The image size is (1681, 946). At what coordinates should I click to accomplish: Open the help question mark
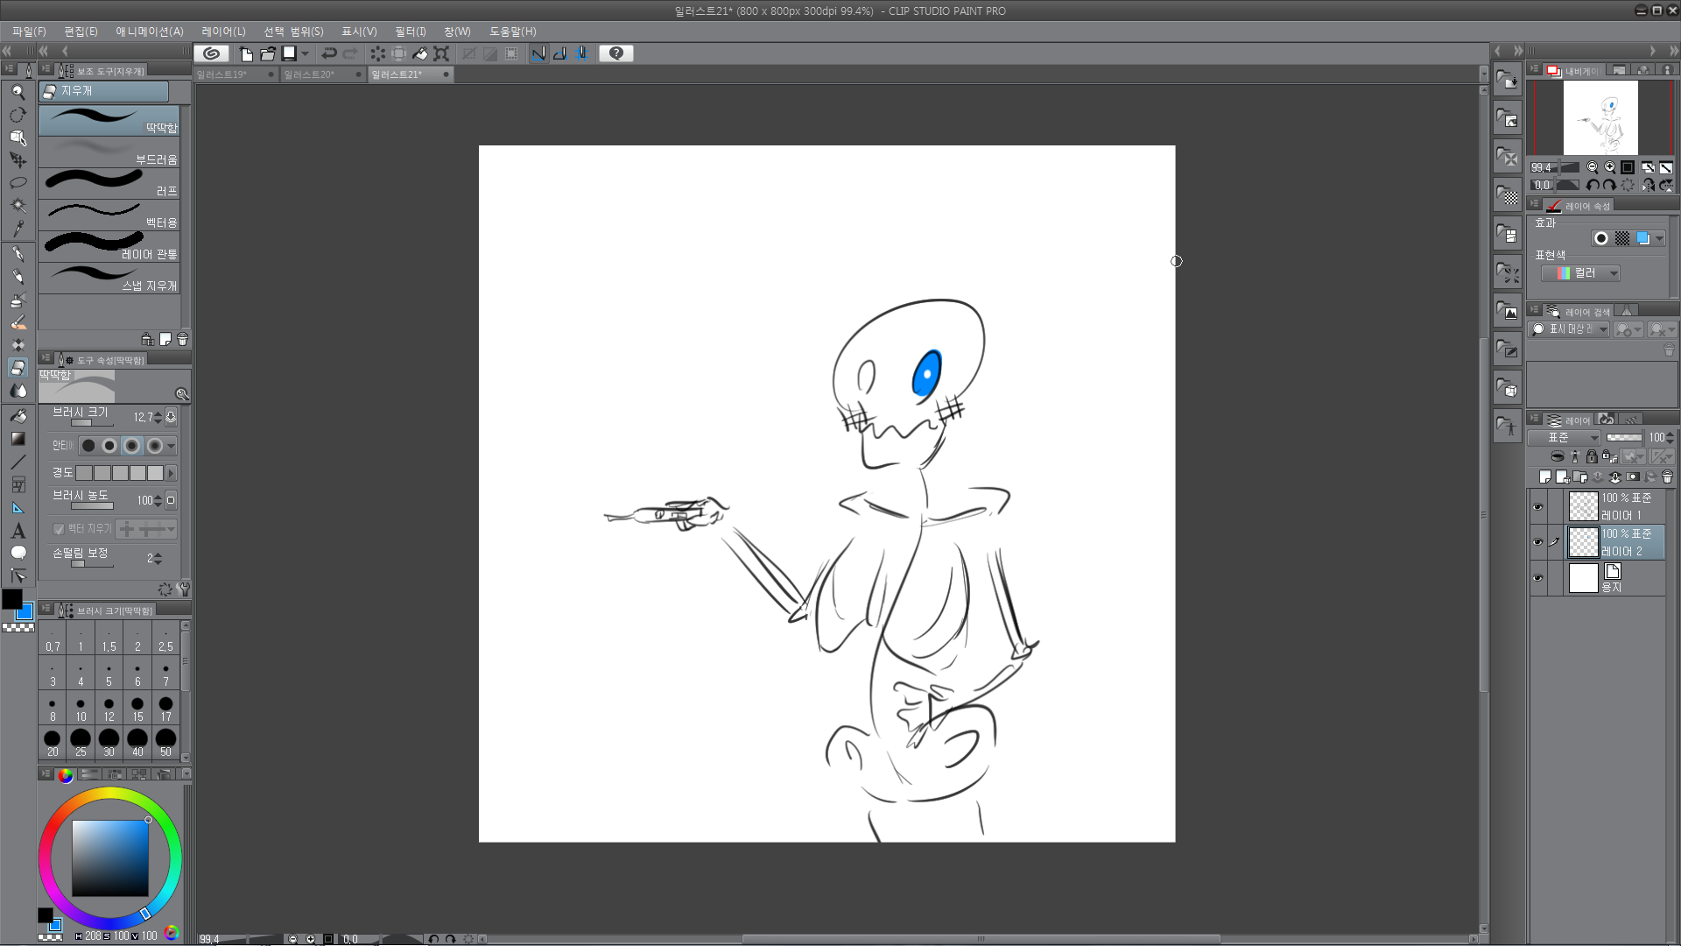(616, 53)
